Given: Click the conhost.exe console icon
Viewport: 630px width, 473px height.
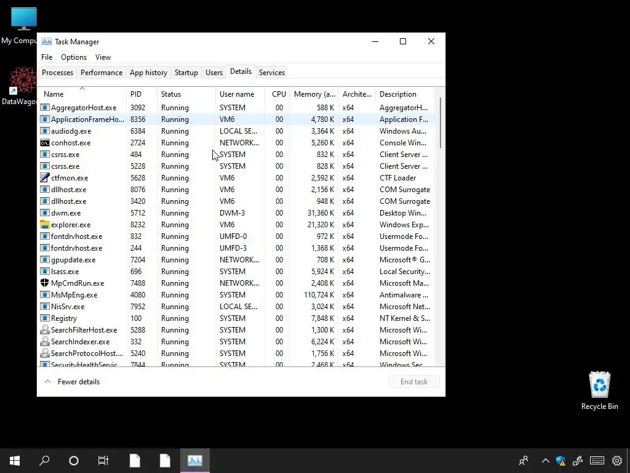Looking at the screenshot, I should click(x=44, y=143).
